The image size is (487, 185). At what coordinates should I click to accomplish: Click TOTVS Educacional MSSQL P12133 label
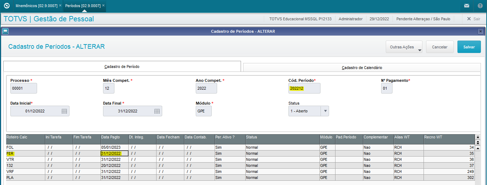point(300,19)
